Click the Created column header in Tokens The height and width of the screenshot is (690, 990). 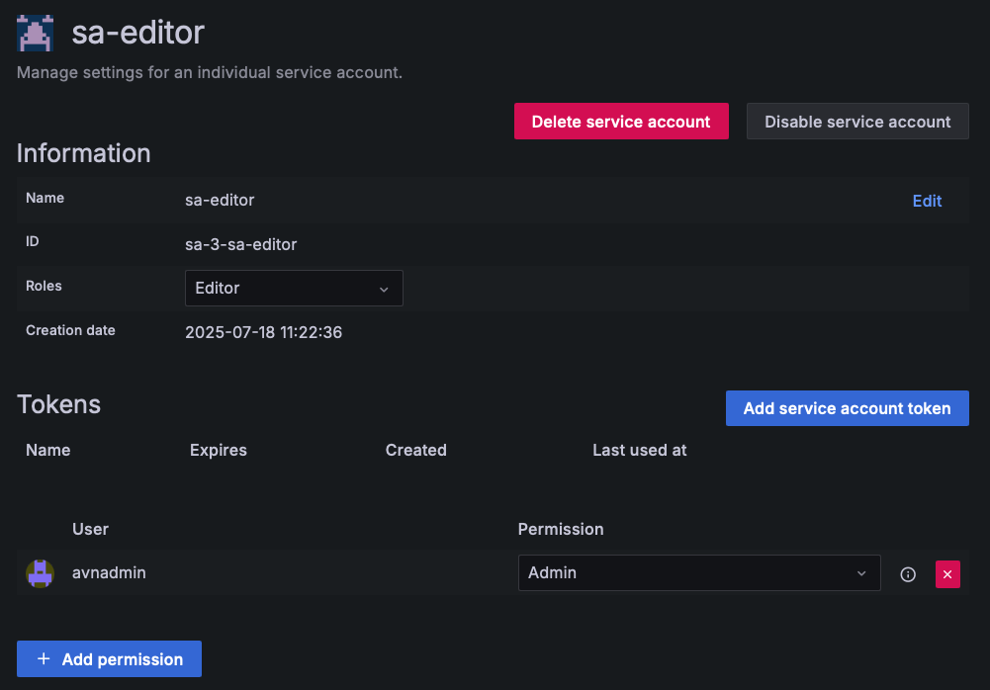pyautogui.click(x=415, y=450)
